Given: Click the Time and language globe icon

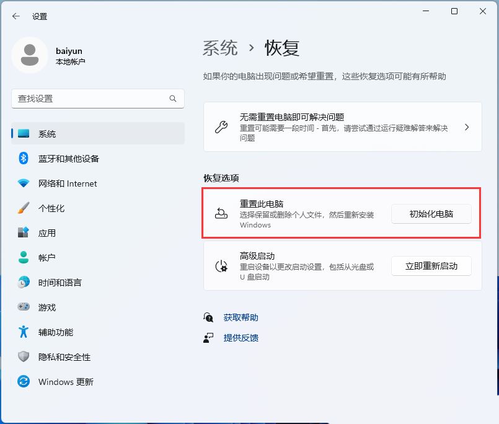Looking at the screenshot, I should 24,282.
